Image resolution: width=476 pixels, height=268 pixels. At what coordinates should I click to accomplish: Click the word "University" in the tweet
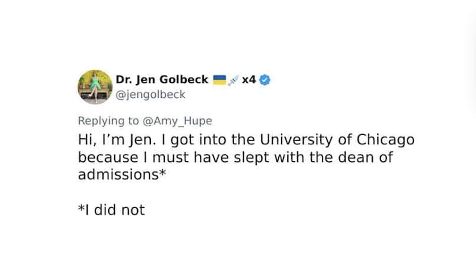pyautogui.click(x=296, y=140)
